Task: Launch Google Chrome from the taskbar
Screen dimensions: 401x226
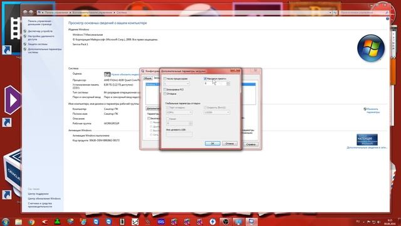Action: (x=31, y=222)
